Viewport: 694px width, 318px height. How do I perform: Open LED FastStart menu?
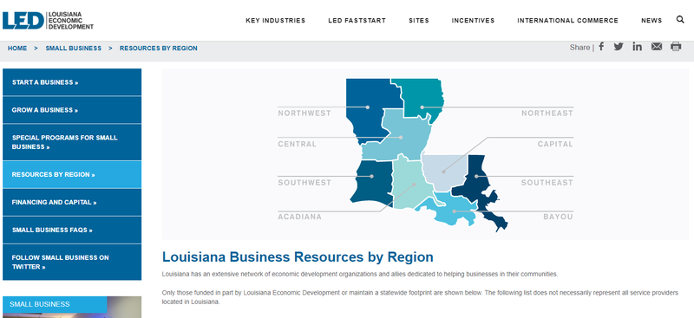click(357, 20)
